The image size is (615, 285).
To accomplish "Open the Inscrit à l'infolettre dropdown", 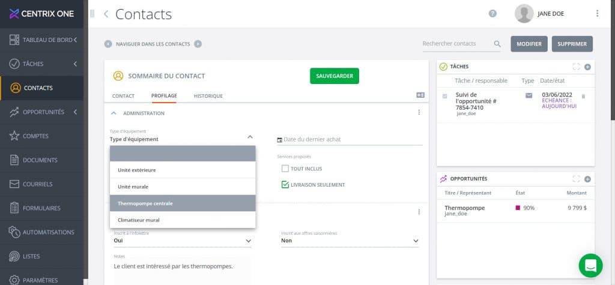I will coord(182,241).
